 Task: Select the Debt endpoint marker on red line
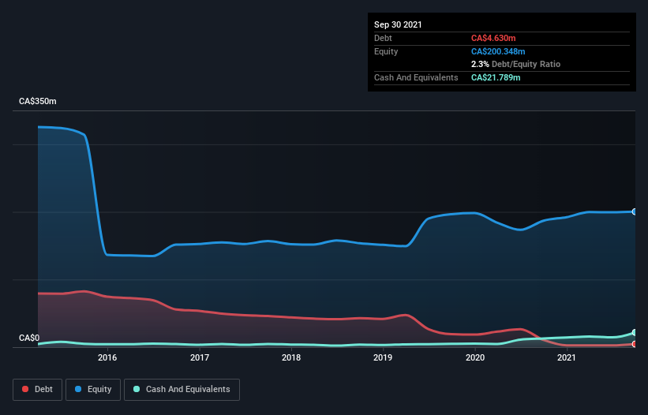[x=635, y=344]
